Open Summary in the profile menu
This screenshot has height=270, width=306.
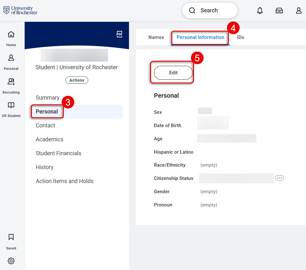47,98
